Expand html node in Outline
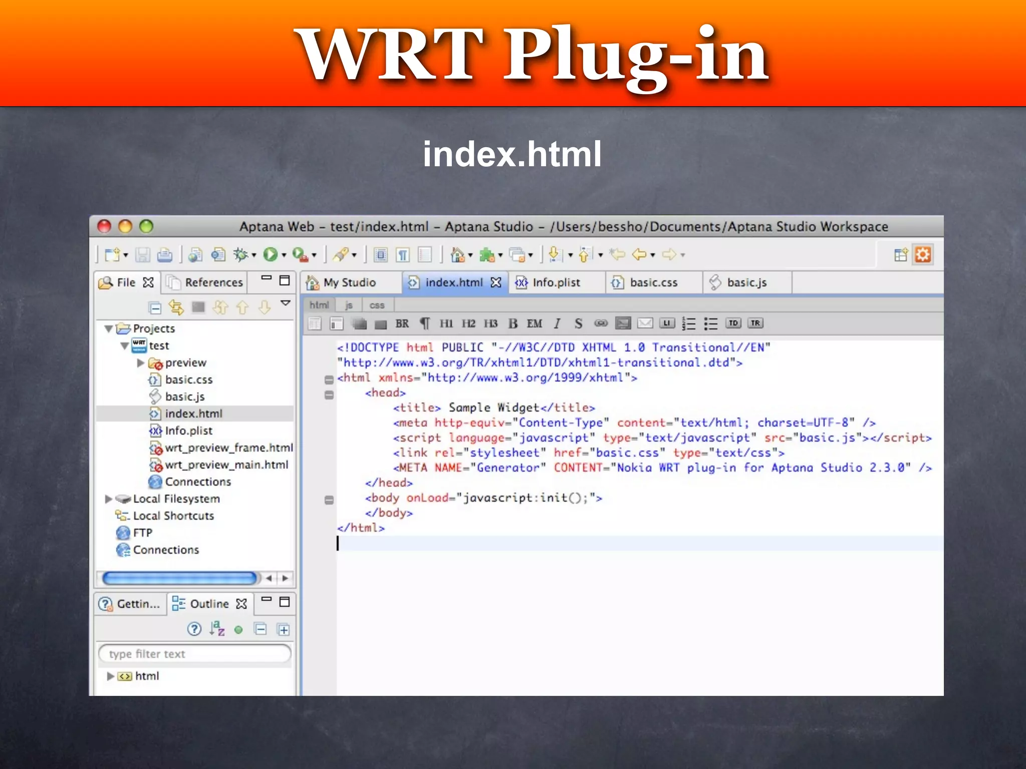1026x769 pixels. pyautogui.click(x=110, y=676)
